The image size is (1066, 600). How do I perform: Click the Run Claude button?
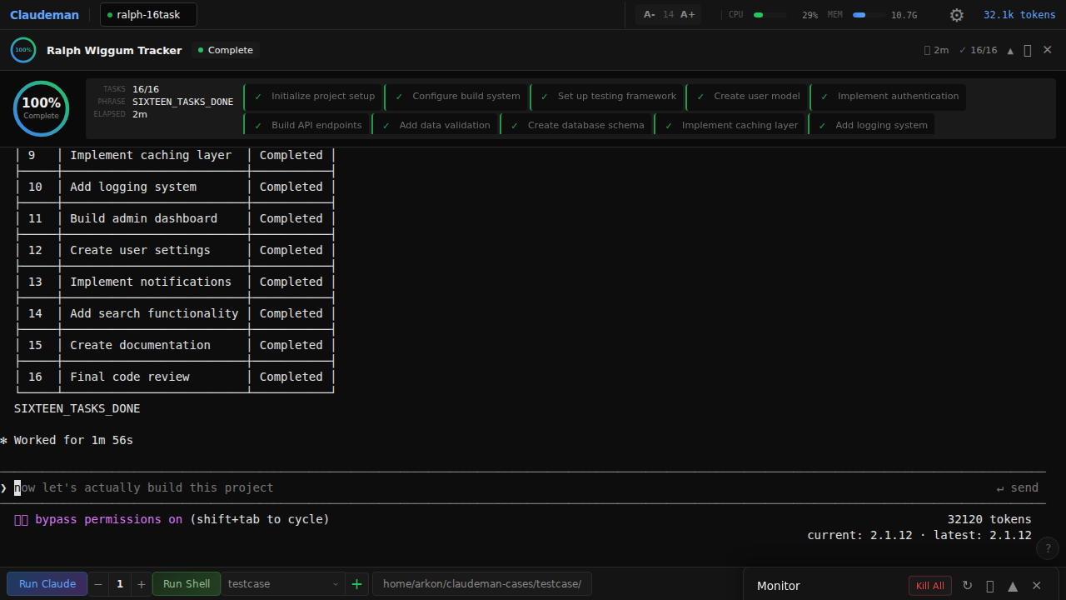pyautogui.click(x=47, y=584)
